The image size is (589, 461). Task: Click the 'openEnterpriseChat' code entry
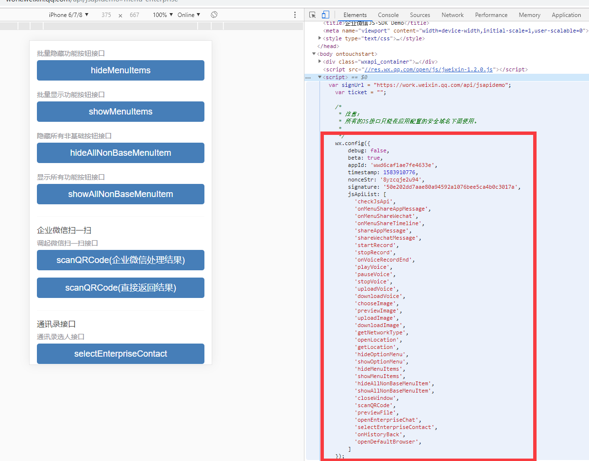click(387, 420)
